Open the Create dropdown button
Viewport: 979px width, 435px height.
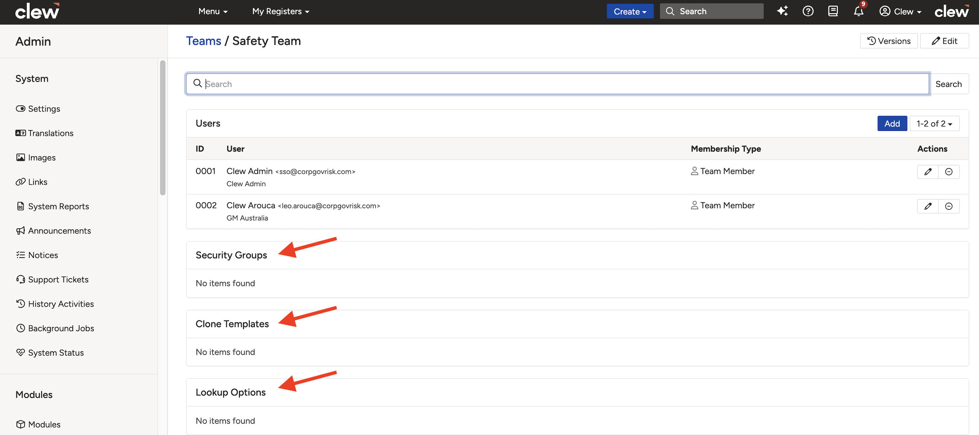click(x=630, y=11)
